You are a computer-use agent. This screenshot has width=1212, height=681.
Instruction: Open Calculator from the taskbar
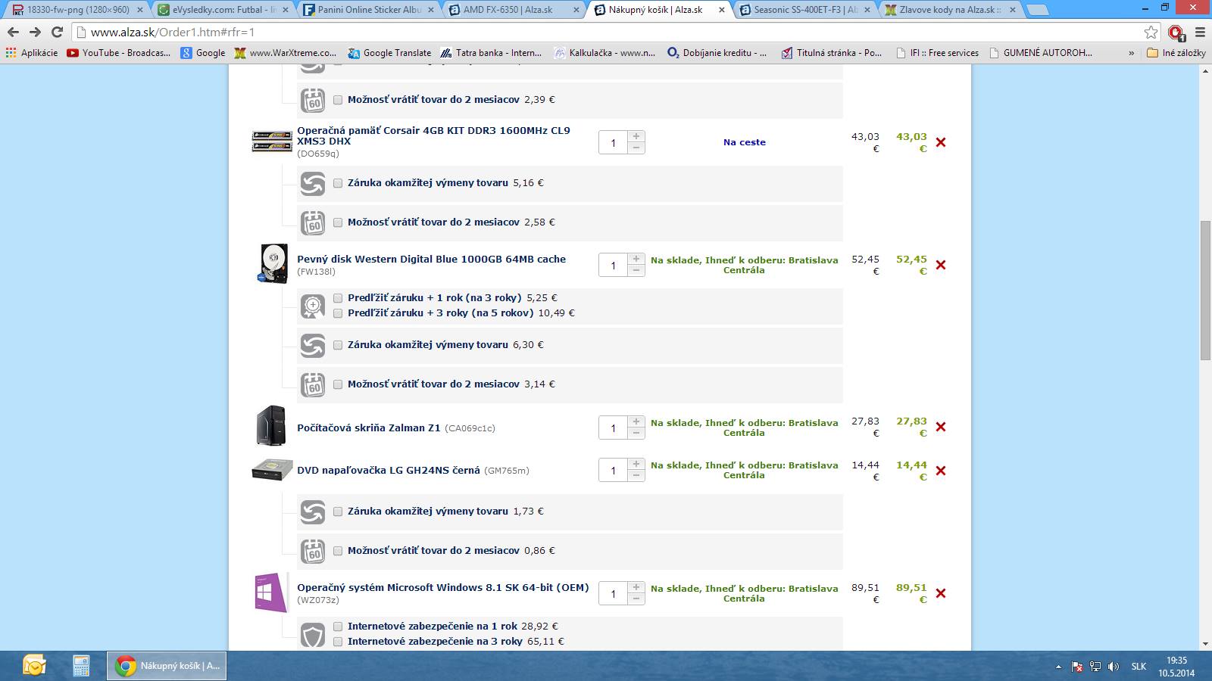pyautogui.click(x=81, y=666)
